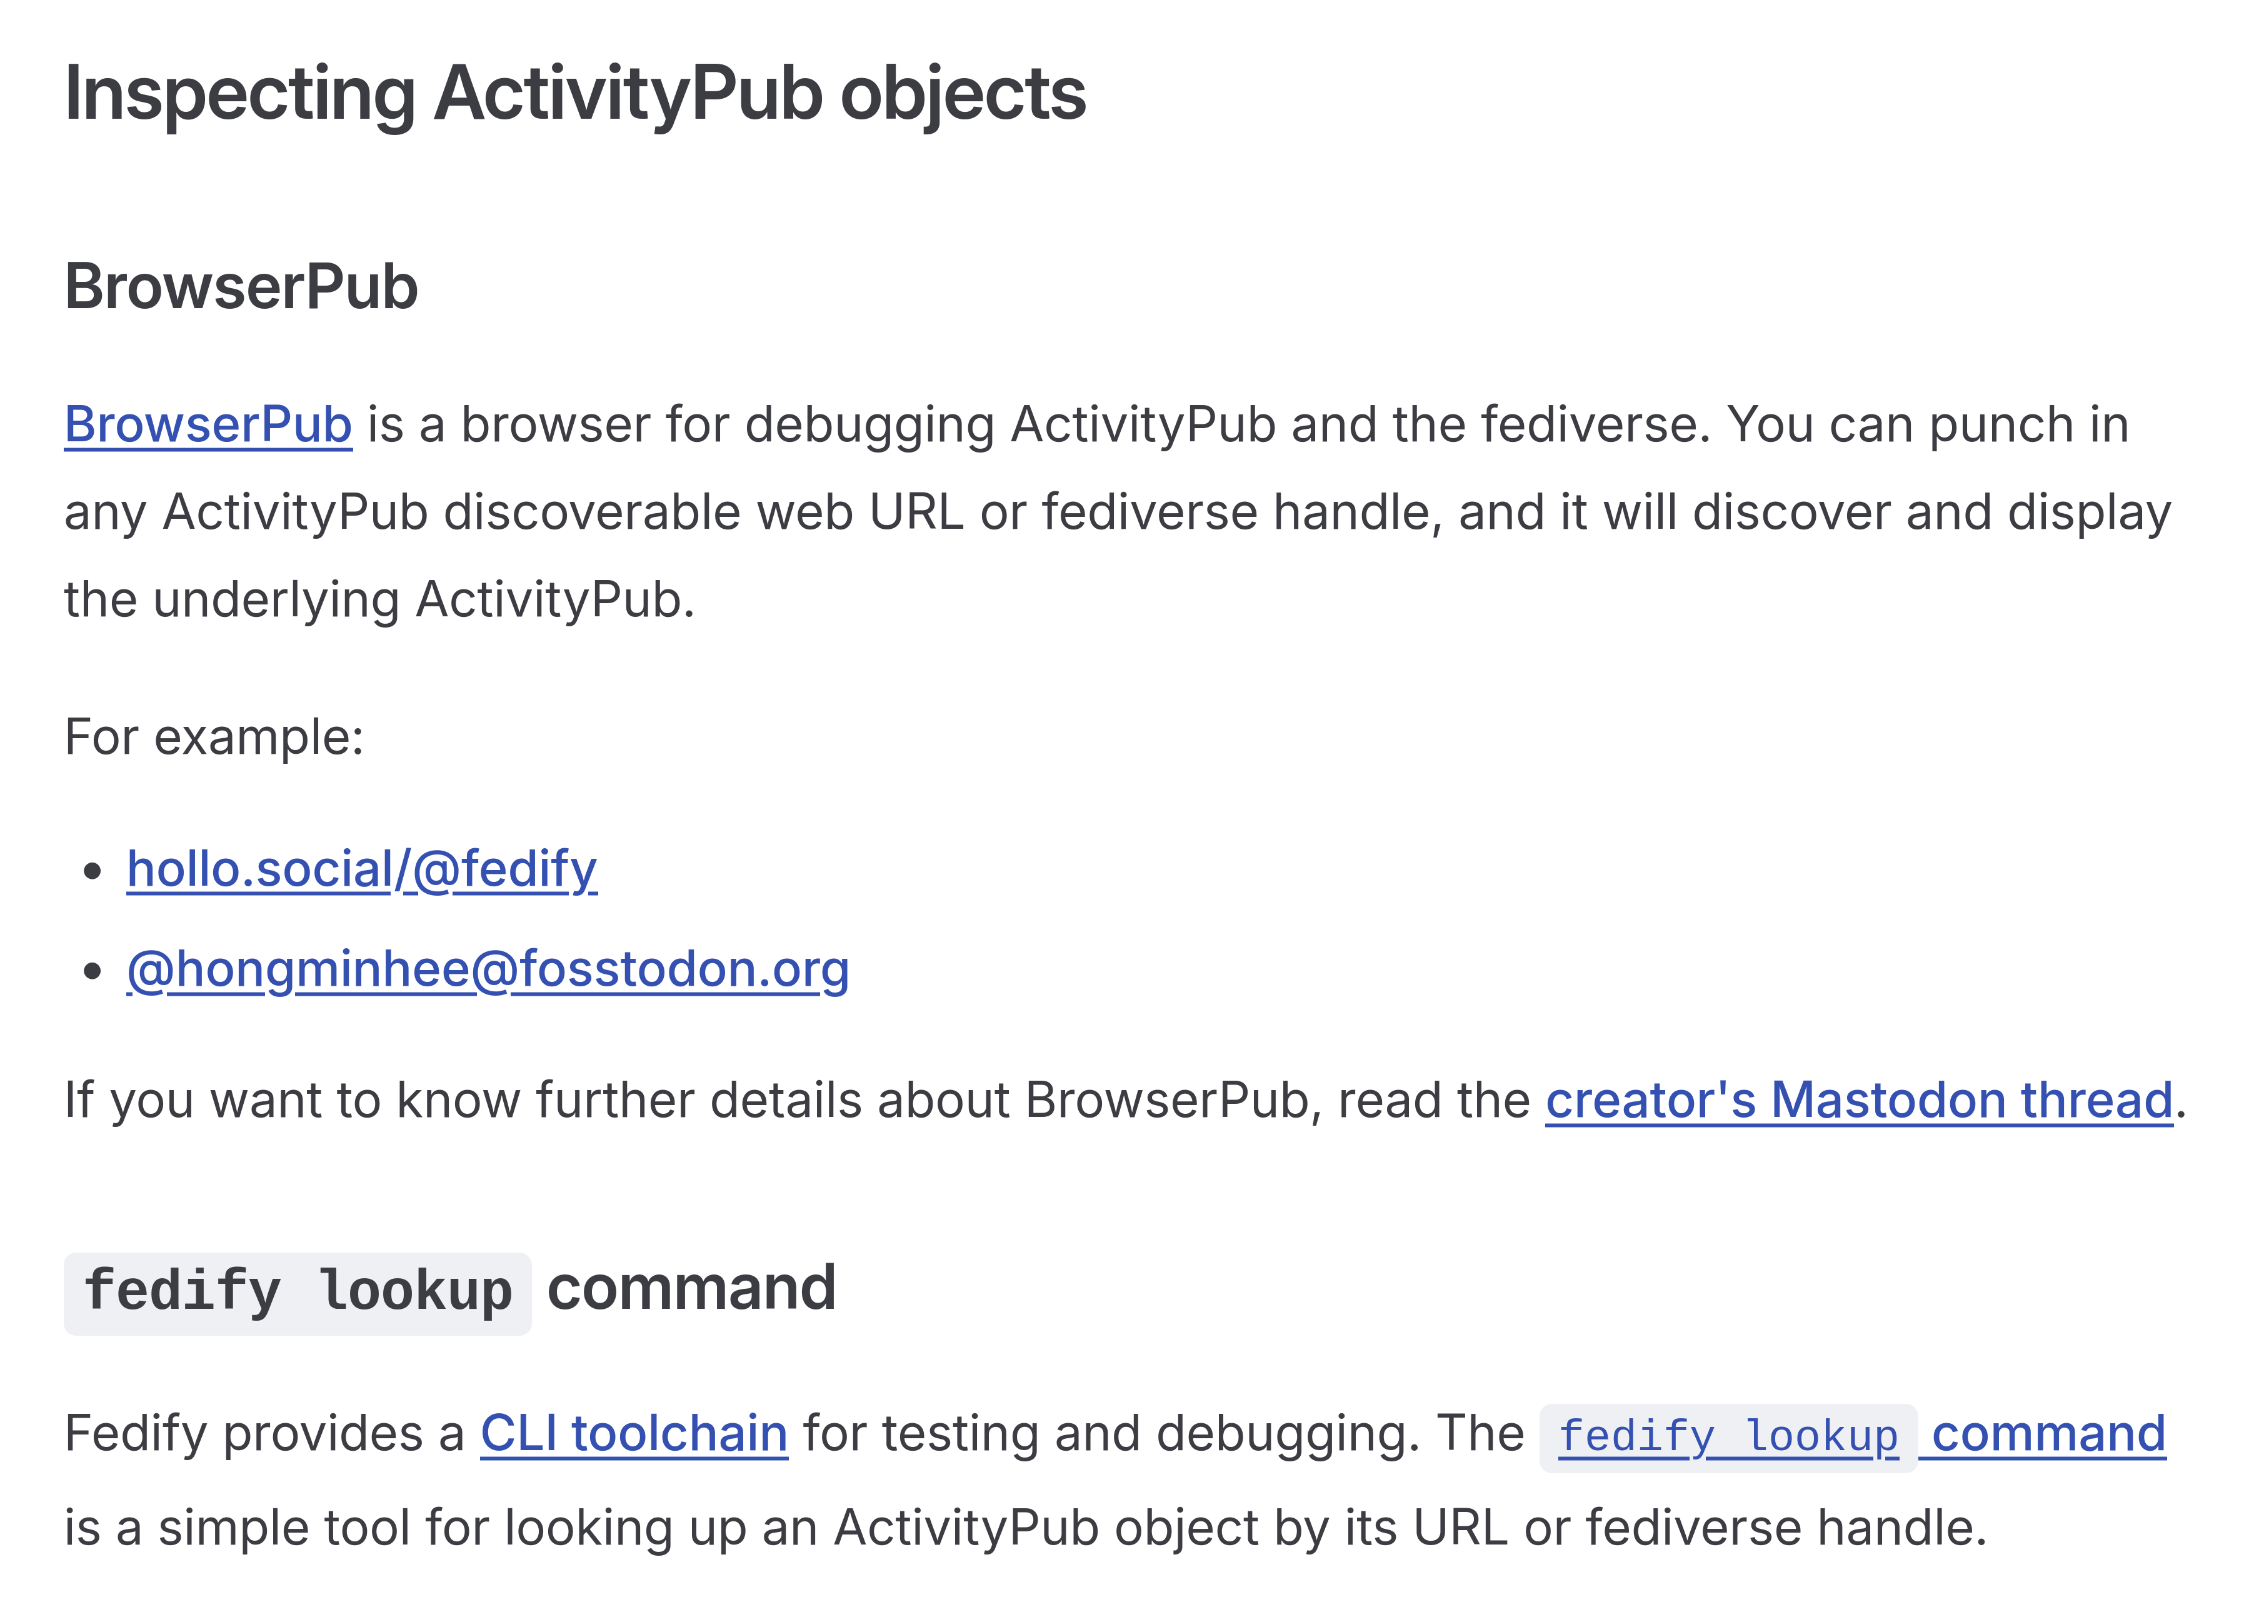
Task: Click the "BrowserPub" section heading
Action: [241, 287]
